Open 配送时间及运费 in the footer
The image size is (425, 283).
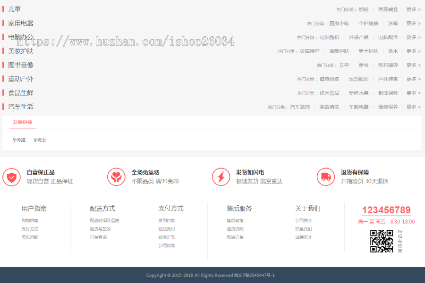[105, 220]
